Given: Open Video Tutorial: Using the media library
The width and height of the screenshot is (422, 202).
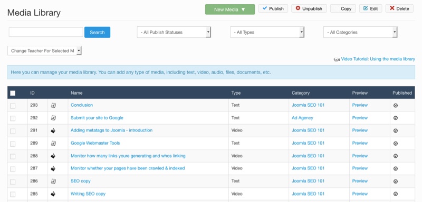Looking at the screenshot, I should point(378,59).
